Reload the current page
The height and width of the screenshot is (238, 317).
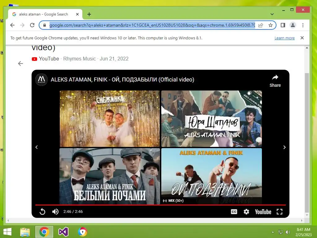tap(32, 25)
